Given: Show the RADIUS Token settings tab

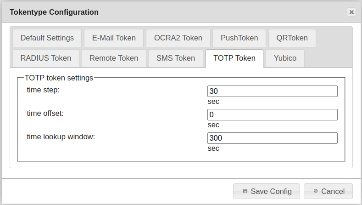Looking at the screenshot, I should [x=46, y=58].
